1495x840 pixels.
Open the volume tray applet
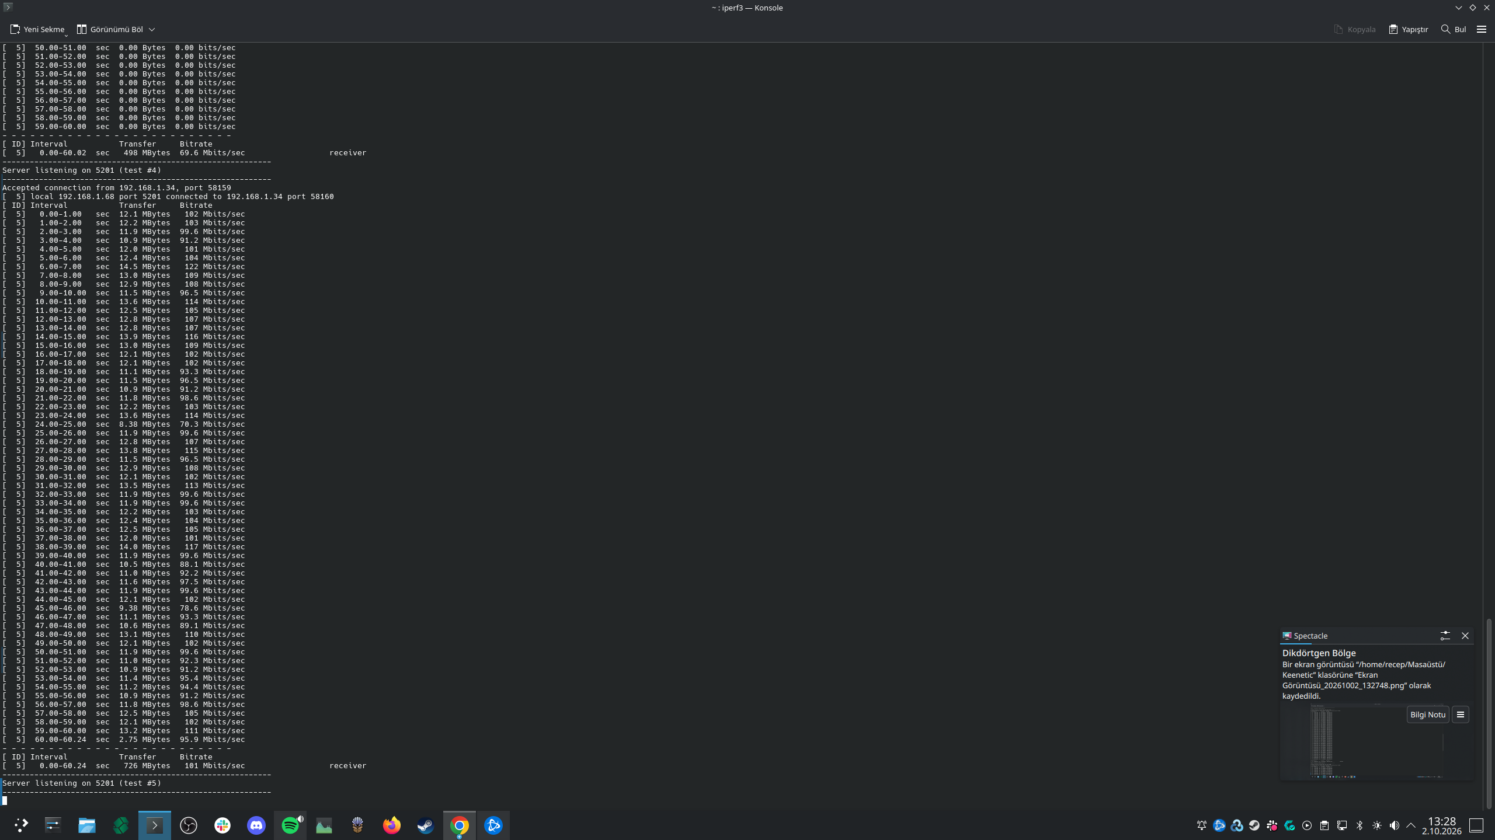1395,825
